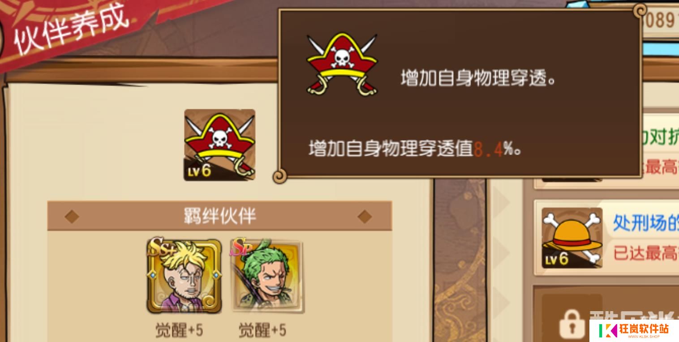Tap the left diamond ornament of 羁绊伙伴 header
Screen dimensions: 679x342
pyautogui.click(x=72, y=217)
